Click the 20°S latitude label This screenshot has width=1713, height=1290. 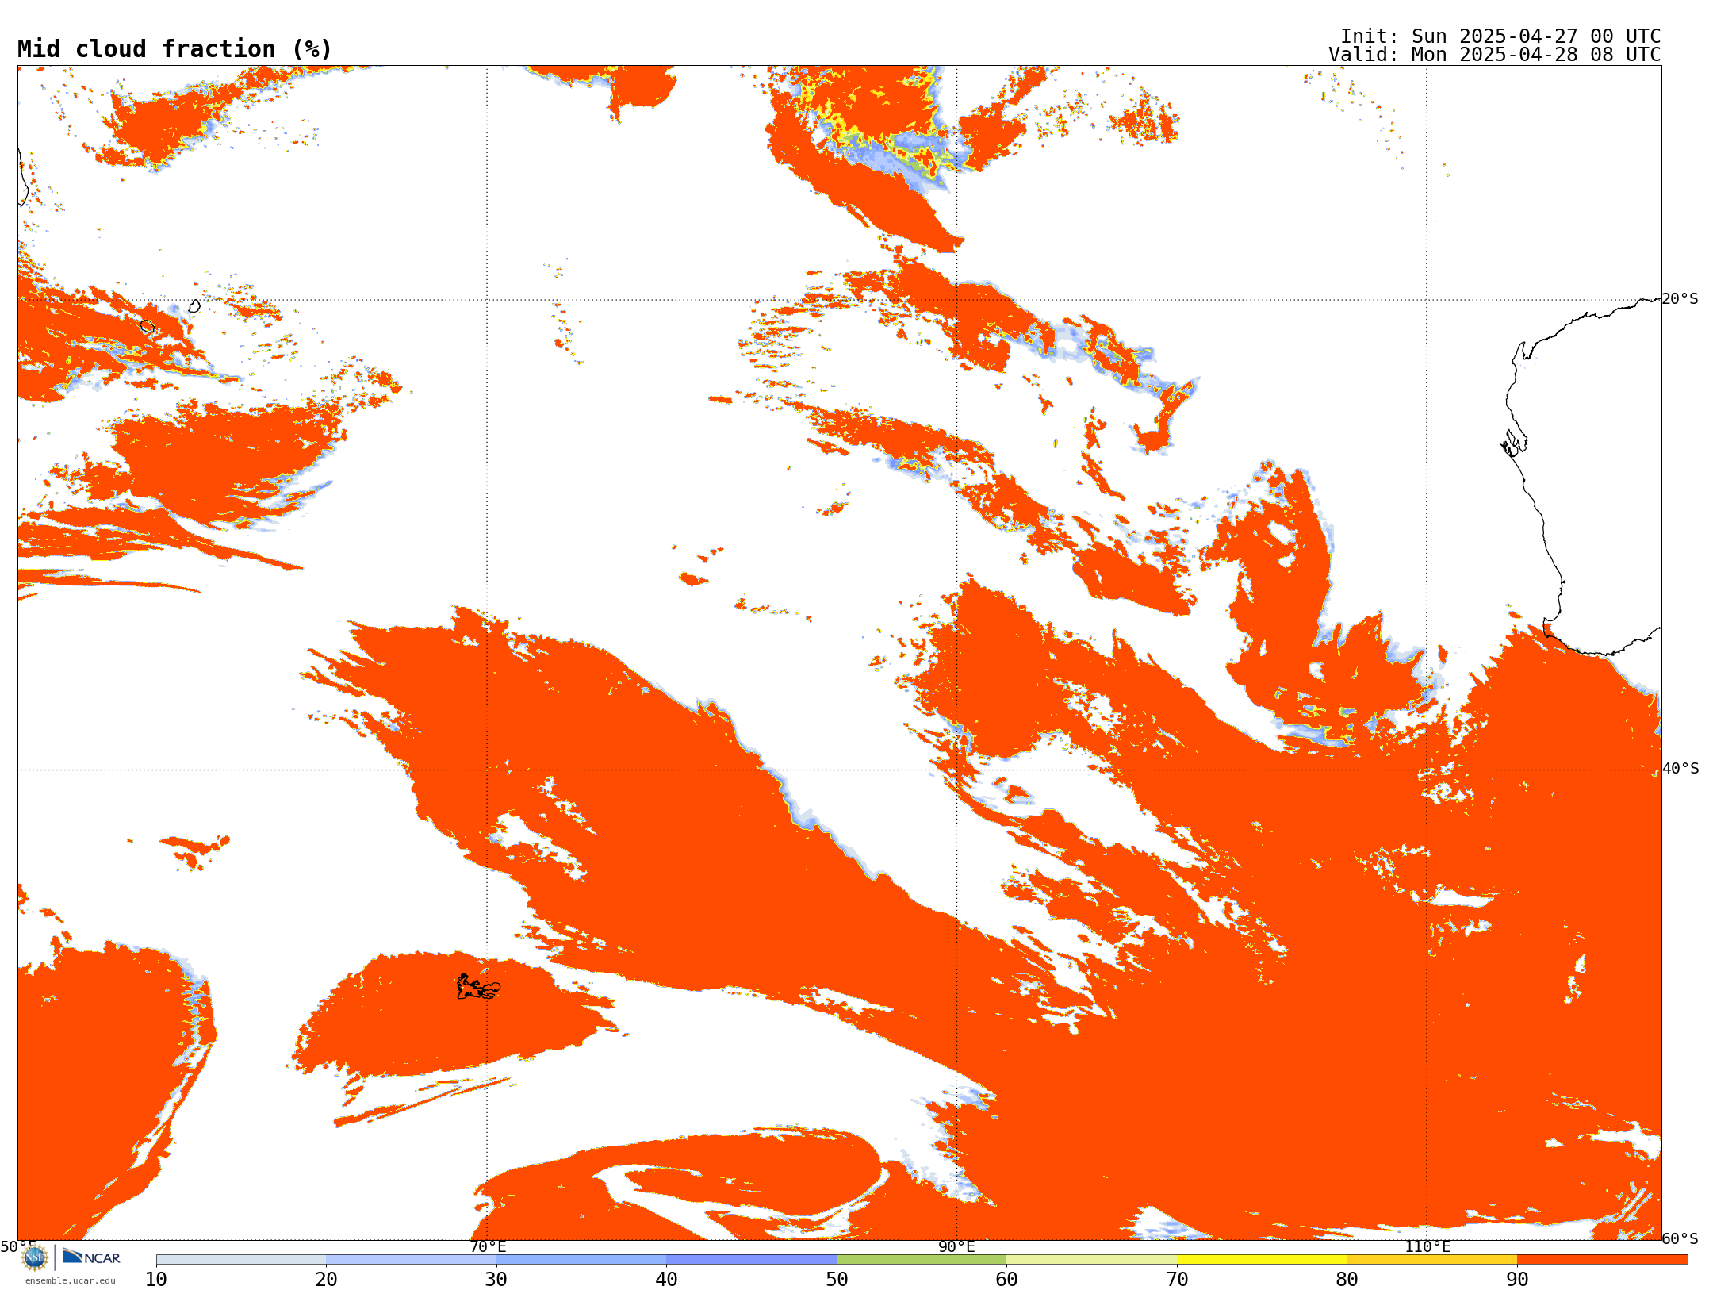[x=1680, y=299]
